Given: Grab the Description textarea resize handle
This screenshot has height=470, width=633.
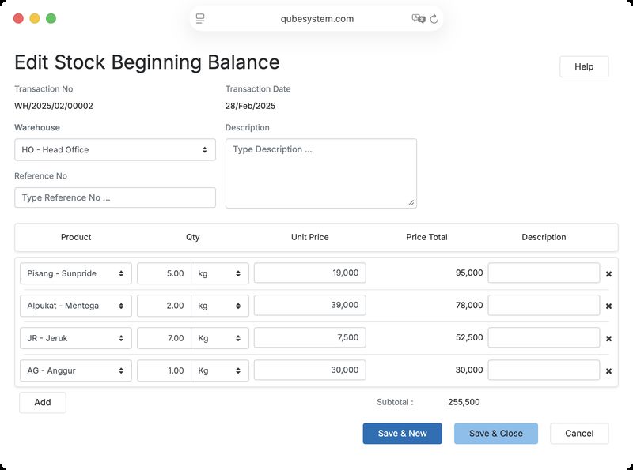Looking at the screenshot, I should click(x=411, y=203).
